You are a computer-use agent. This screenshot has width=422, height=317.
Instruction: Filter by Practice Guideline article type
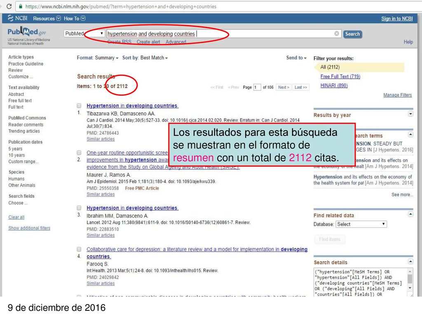pyautogui.click(x=26, y=64)
